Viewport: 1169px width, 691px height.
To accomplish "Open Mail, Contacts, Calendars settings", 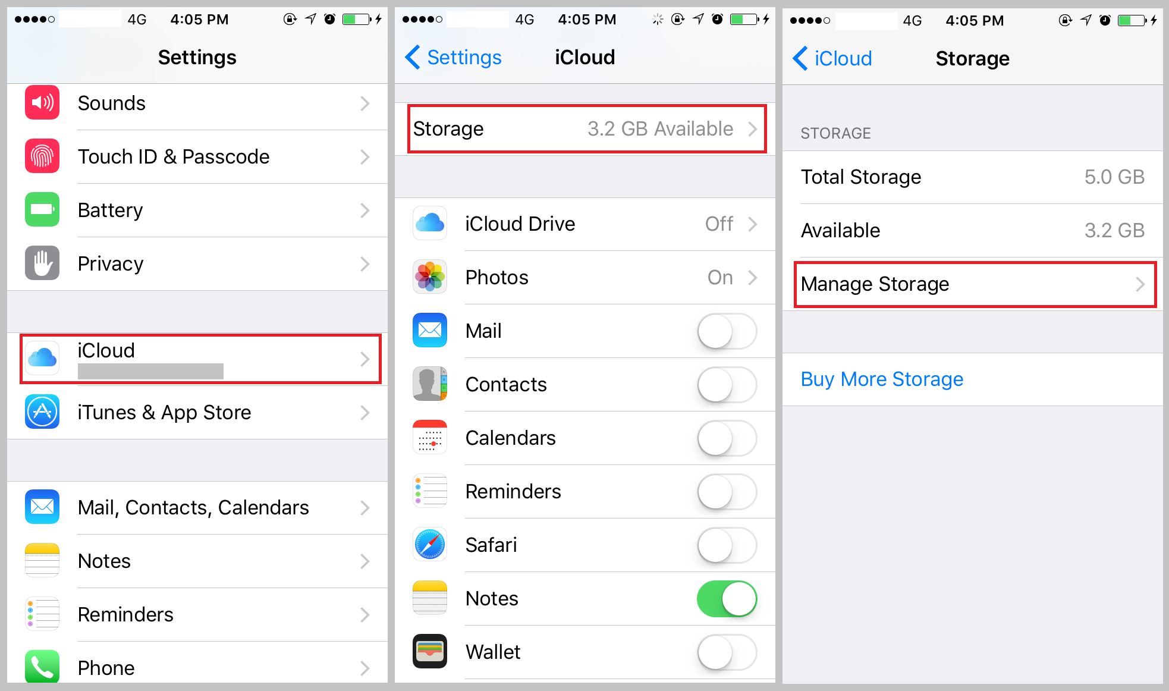I will 197,508.
